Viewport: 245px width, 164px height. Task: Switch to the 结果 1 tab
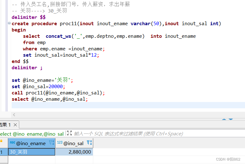[5, 125]
